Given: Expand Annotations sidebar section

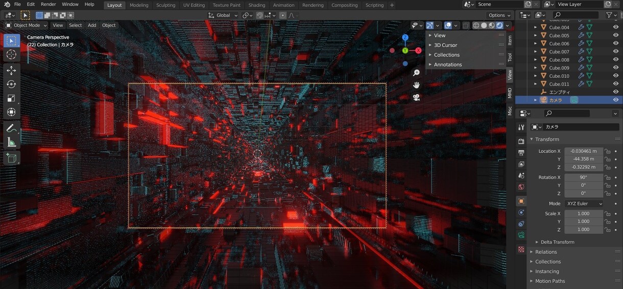Looking at the screenshot, I should point(448,64).
